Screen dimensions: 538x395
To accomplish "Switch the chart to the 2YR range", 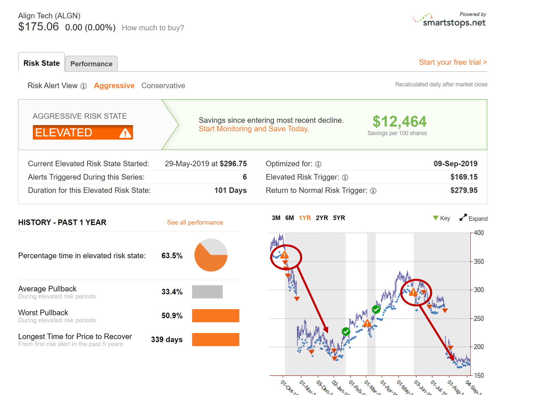I will click(x=322, y=217).
